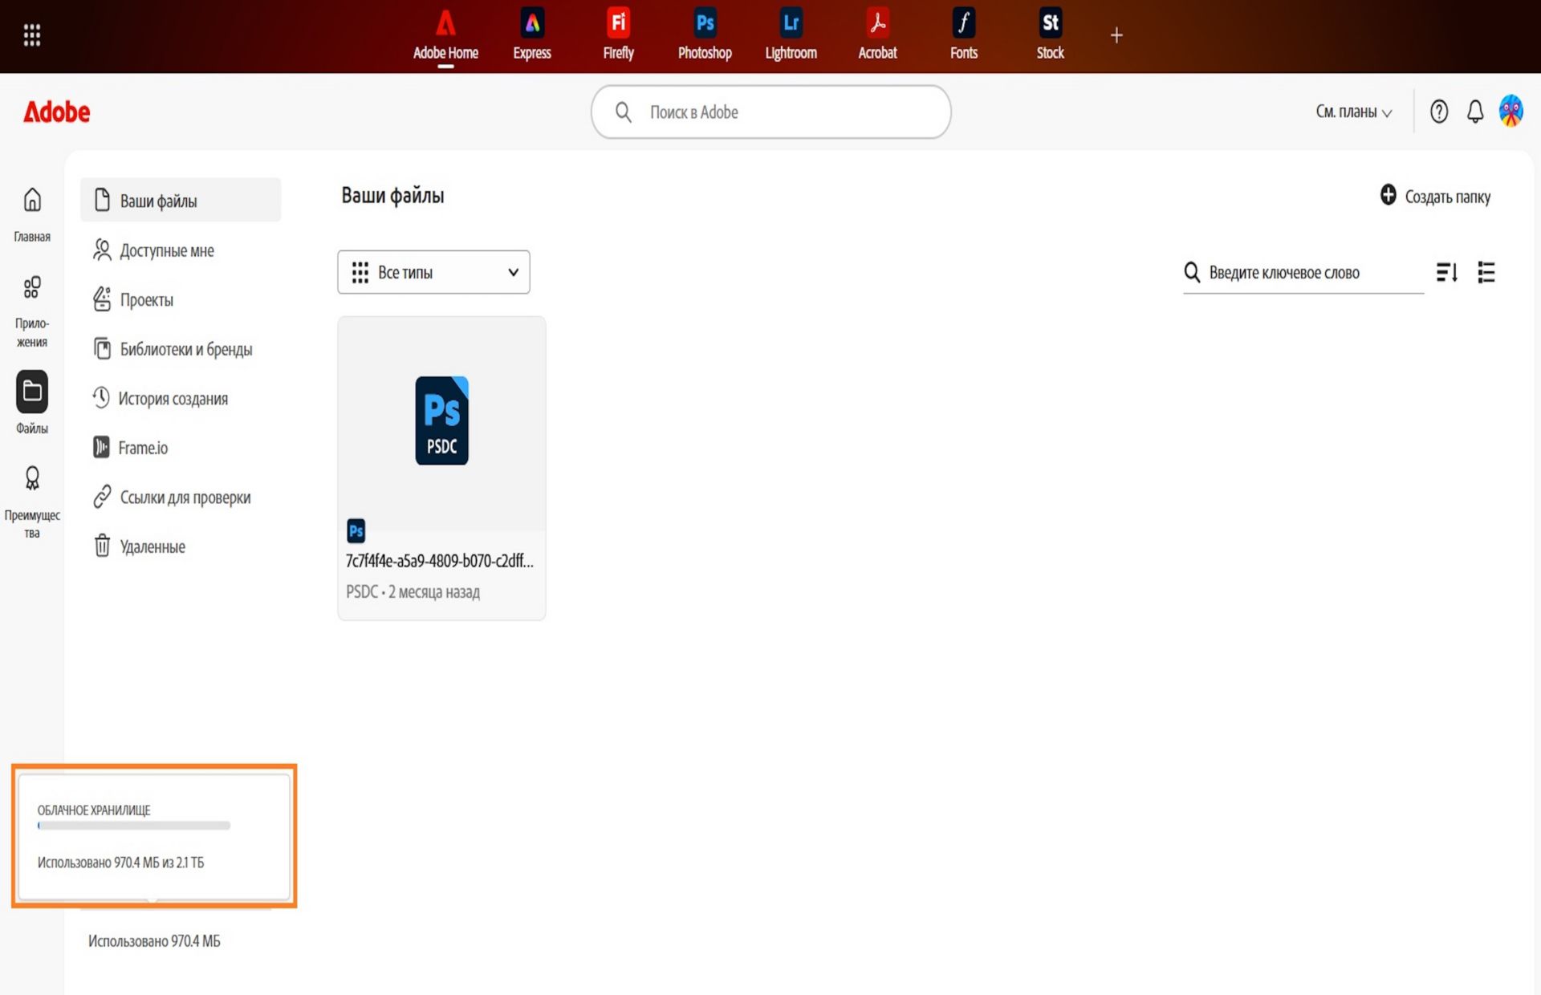Image resolution: width=1541 pixels, height=995 pixels.
Task: Expand the "Все типы" file type dropdown
Action: point(433,272)
